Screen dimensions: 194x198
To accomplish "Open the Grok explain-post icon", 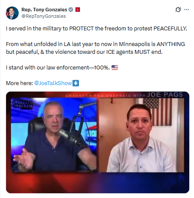I will tap(178, 10).
